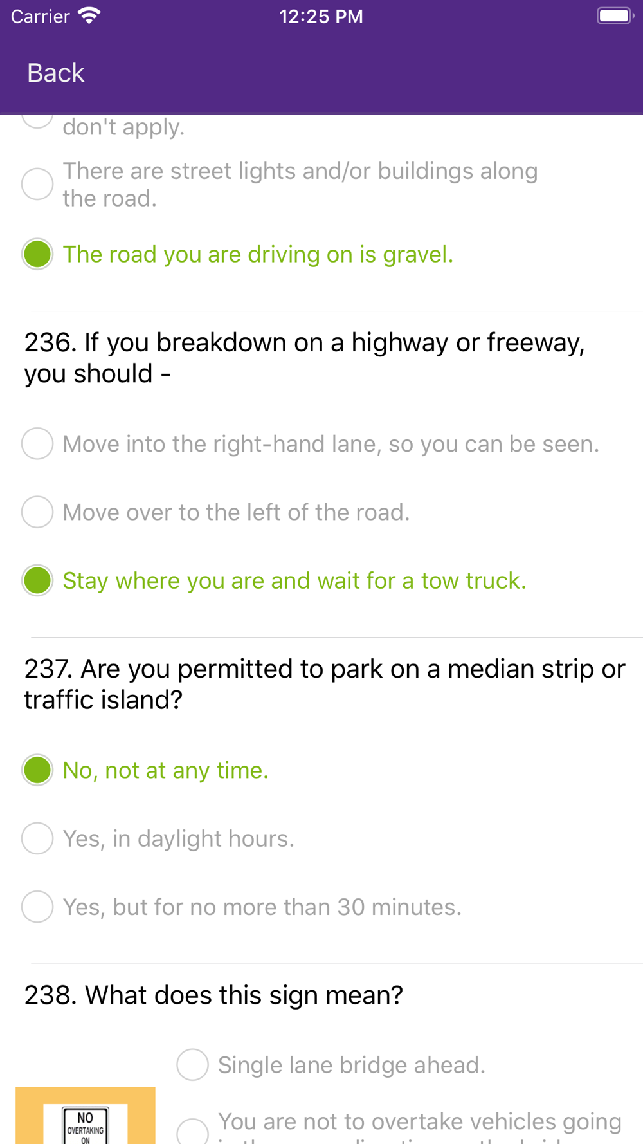The height and width of the screenshot is (1144, 643).
Task: Tap question 236 breakdown on highway text
Action: pos(305,358)
